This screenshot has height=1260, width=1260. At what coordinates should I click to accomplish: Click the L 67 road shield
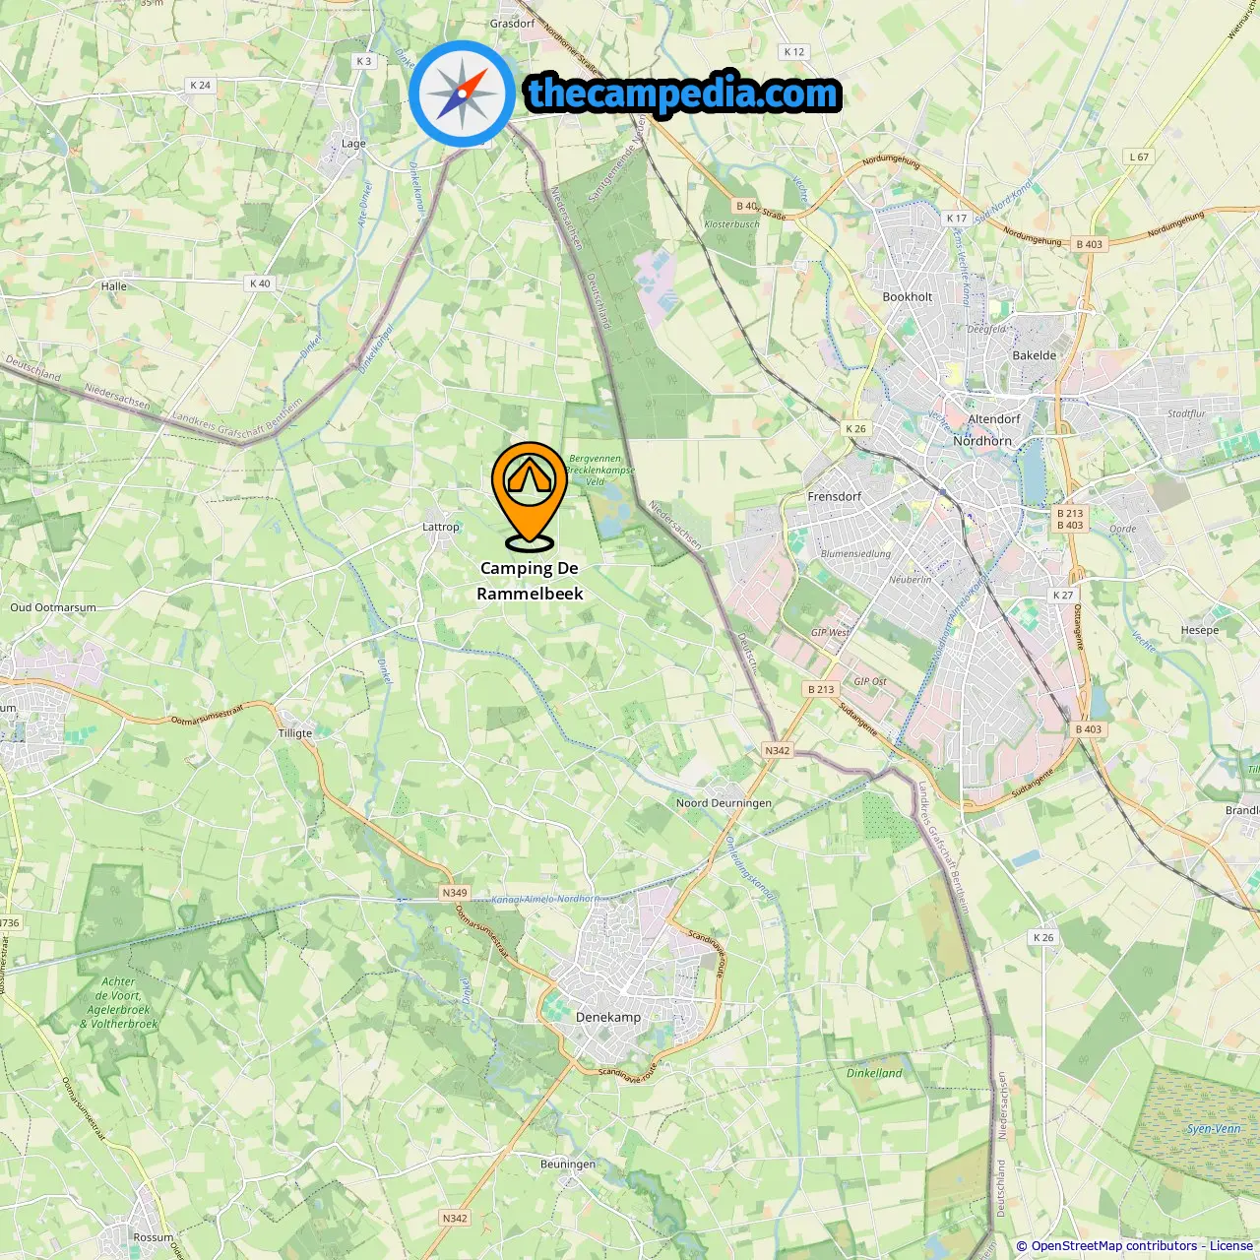click(1139, 157)
